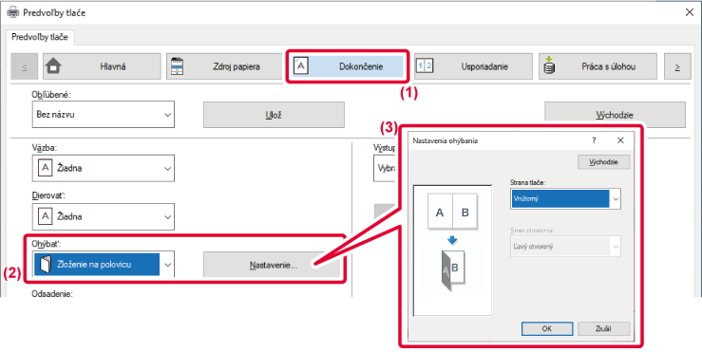
Task: Open the Strana tlače dropdown
Action: (565, 198)
